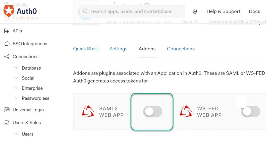Click the SAML2 Web App red logo
This screenshot has height=141, width=266.
click(88, 111)
